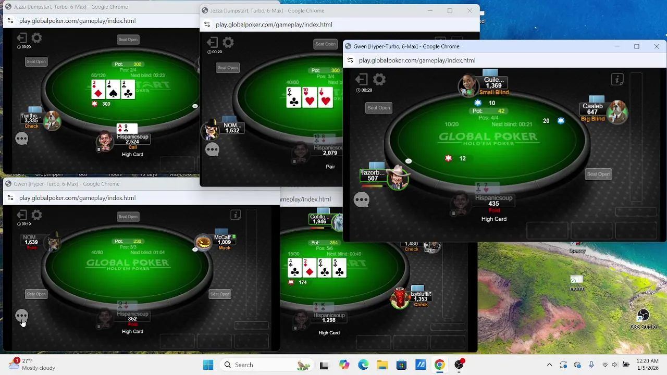Open chat bubble in pot 300 Jezza window
Viewport: 667px width, 375px height.
[x=22, y=139]
